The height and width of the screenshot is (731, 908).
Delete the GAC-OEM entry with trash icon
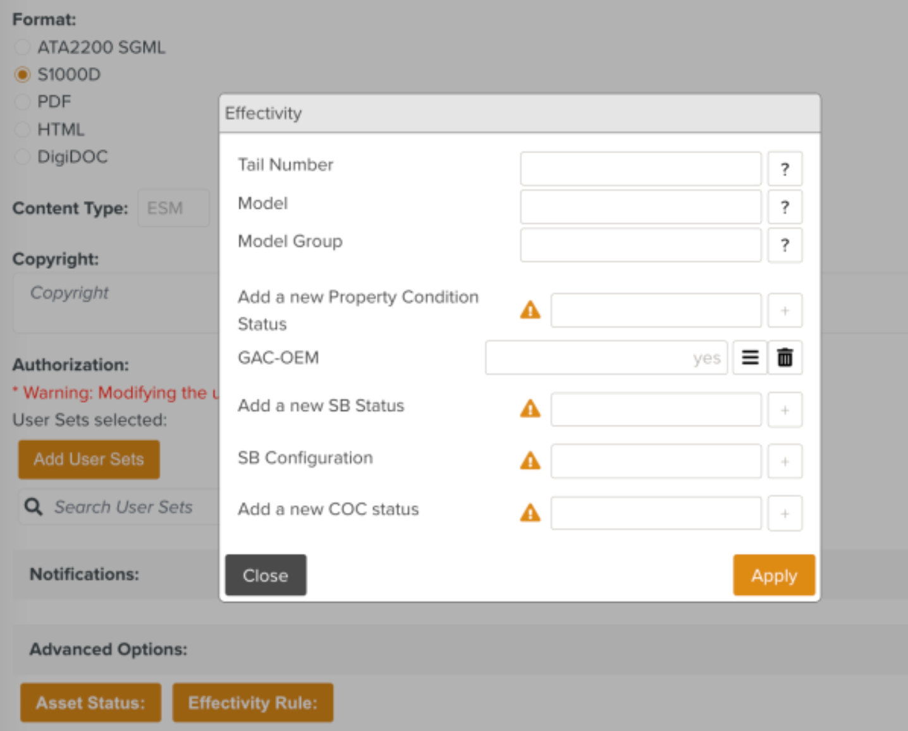(x=785, y=358)
